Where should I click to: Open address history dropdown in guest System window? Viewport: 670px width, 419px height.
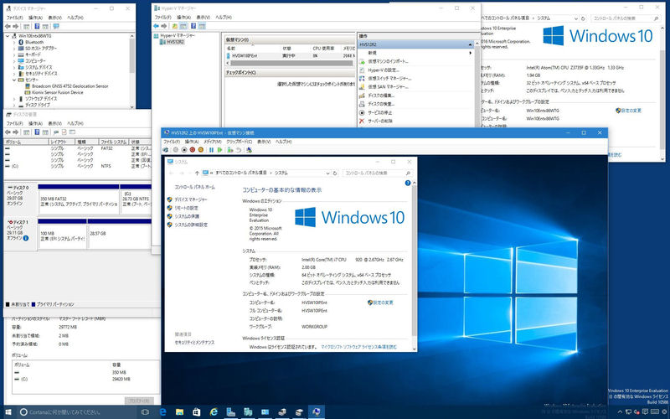click(x=327, y=173)
